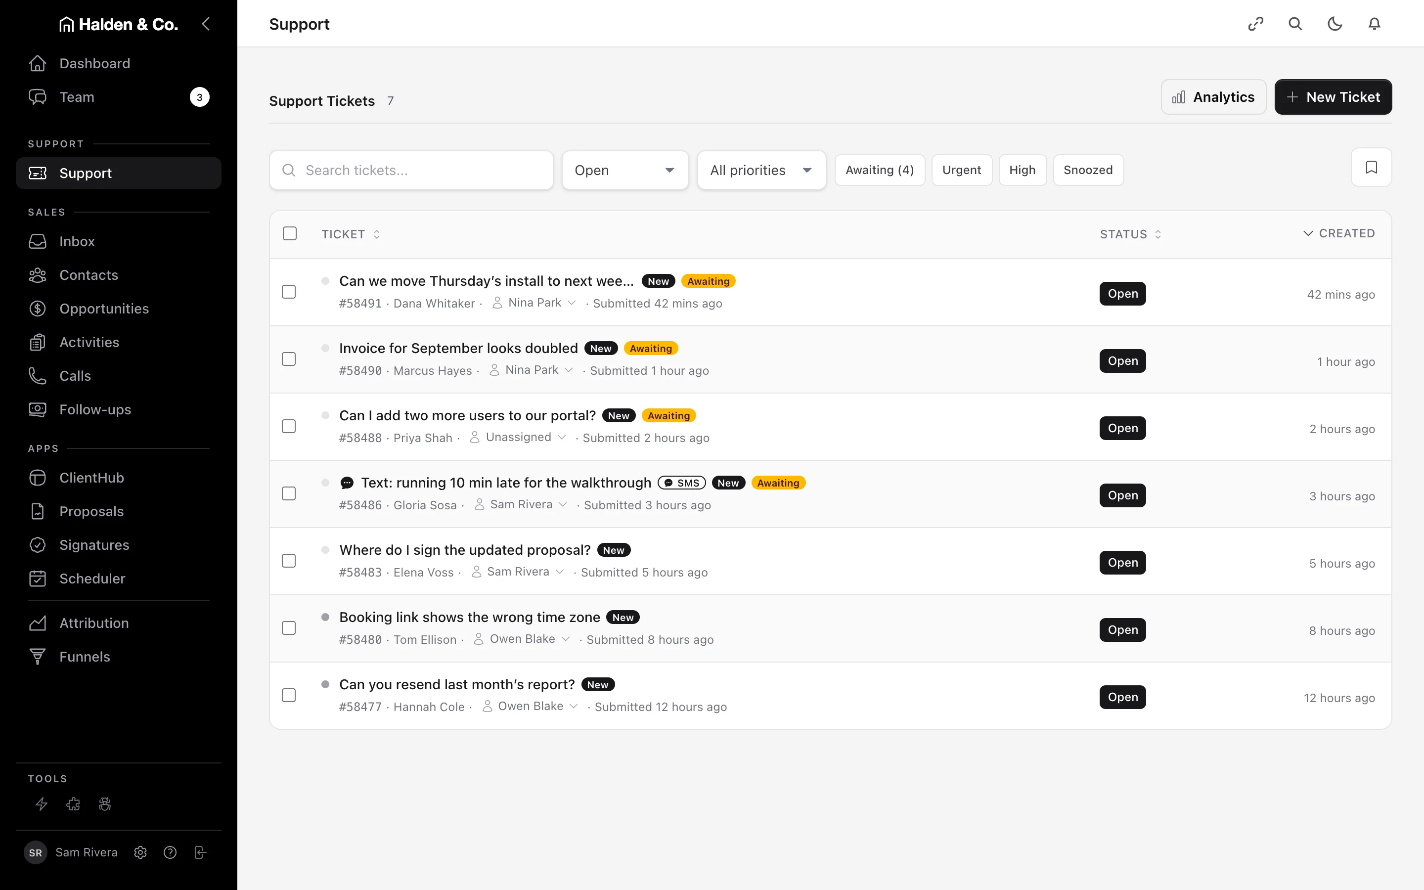Apply the Snoozed quick filter

click(1088, 170)
